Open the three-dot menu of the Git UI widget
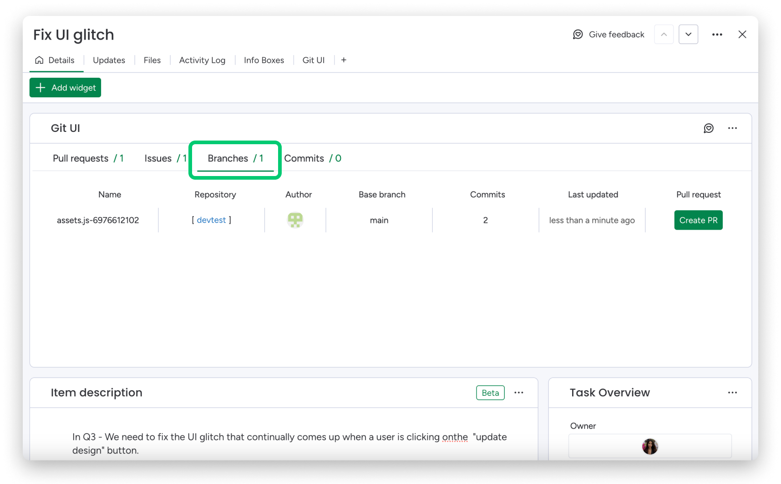The image size is (781, 484). click(732, 128)
